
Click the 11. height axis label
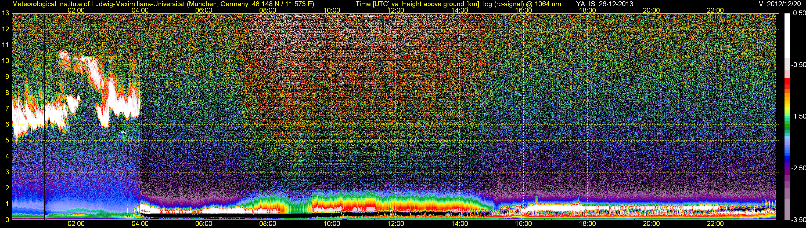click(x=6, y=45)
